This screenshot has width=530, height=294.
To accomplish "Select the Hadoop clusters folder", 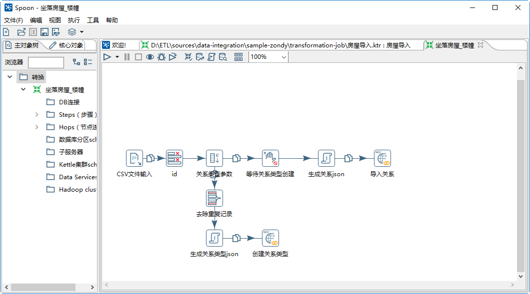I will (77, 190).
